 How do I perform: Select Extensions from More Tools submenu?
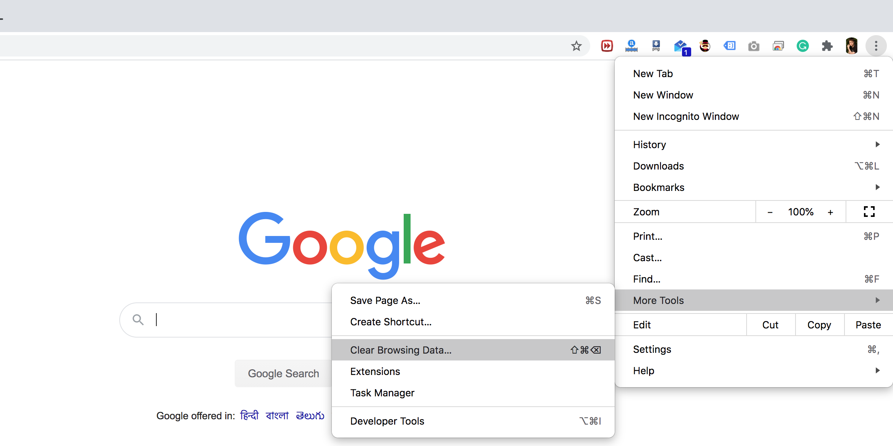click(375, 372)
